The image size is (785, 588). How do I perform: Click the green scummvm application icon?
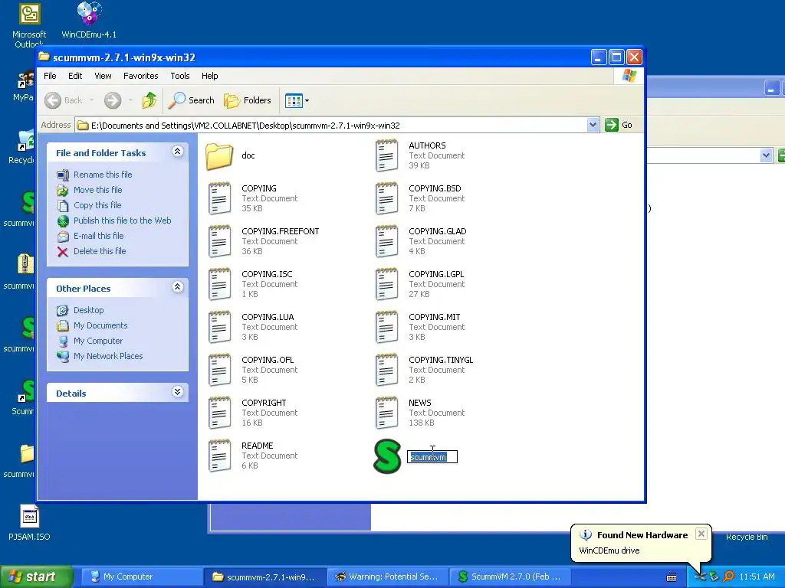point(387,456)
